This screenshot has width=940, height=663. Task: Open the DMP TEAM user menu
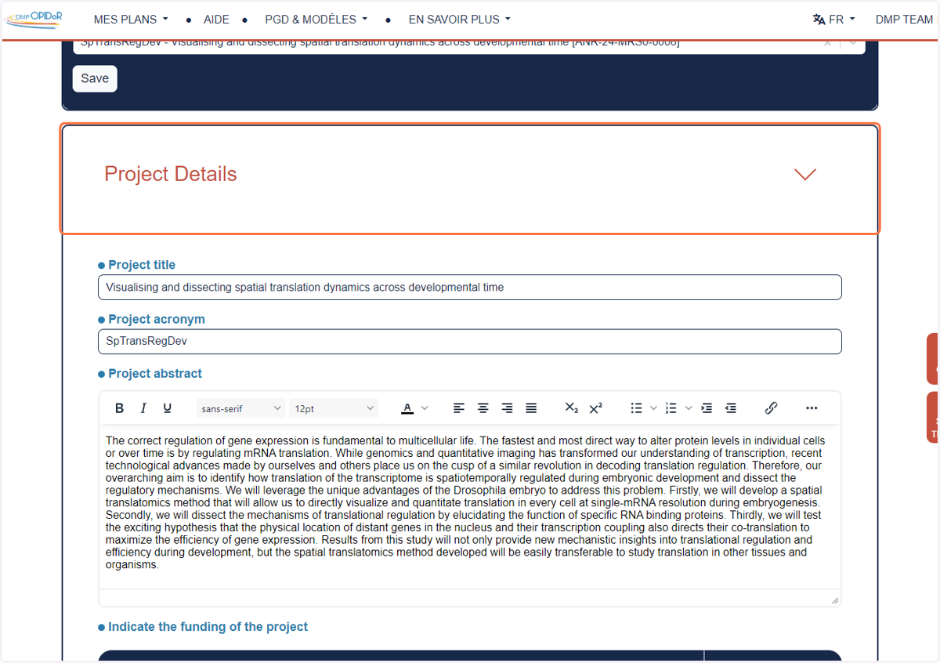(x=904, y=20)
